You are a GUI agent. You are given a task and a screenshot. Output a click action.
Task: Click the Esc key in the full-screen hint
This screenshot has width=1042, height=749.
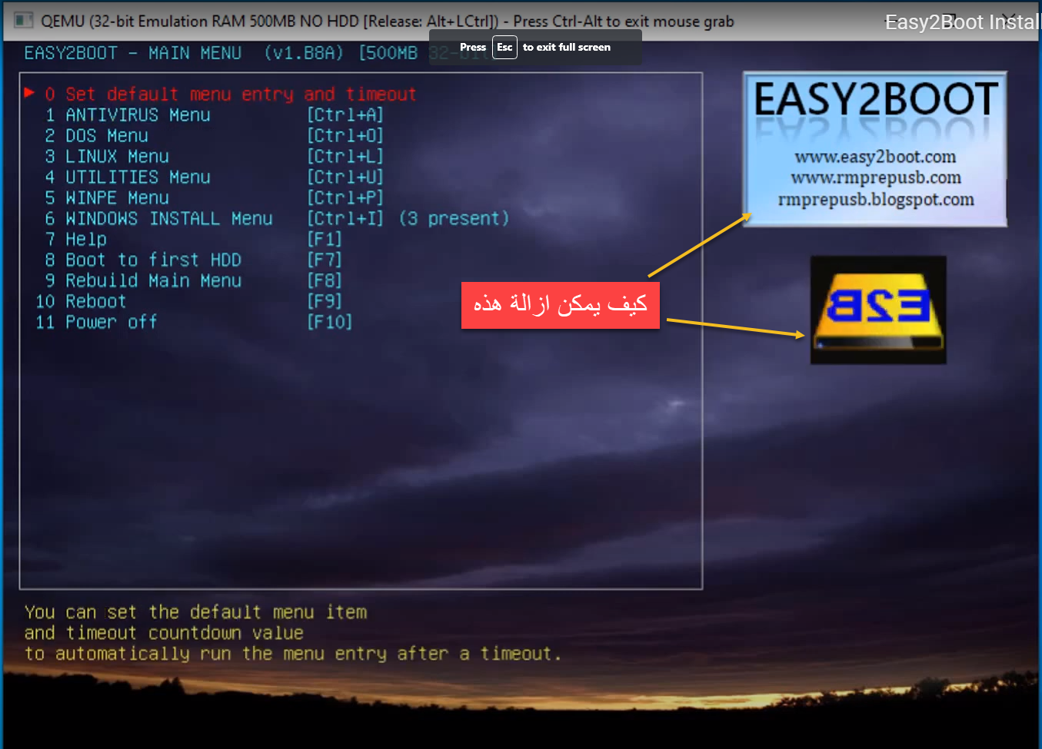504,47
